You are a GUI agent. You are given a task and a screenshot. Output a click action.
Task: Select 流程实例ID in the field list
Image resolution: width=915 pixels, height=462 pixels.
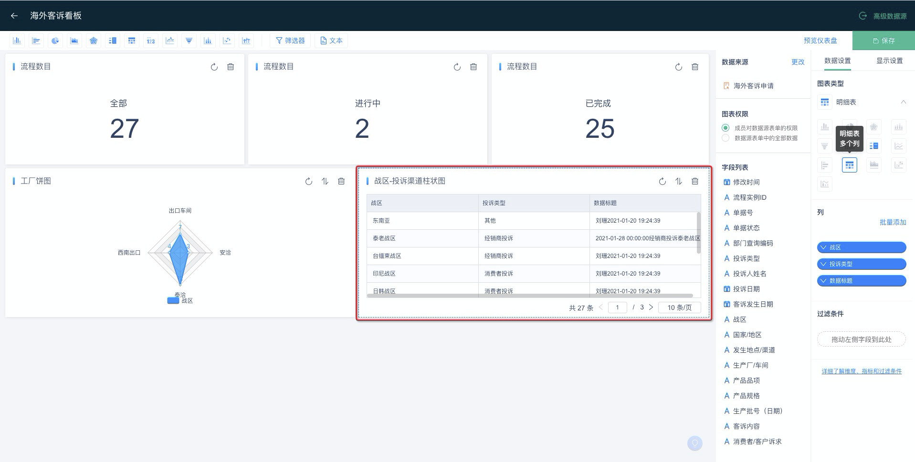[x=745, y=197]
